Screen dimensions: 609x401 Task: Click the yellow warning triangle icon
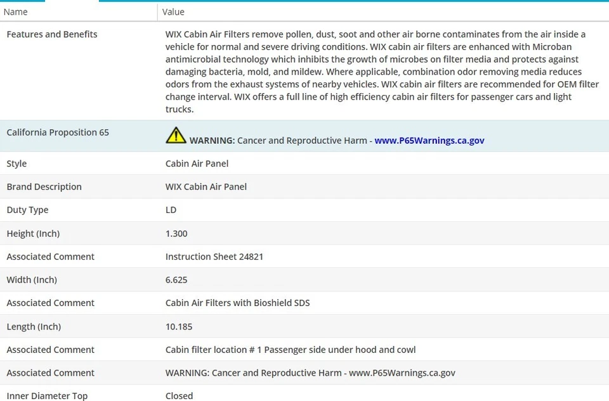[x=176, y=135]
